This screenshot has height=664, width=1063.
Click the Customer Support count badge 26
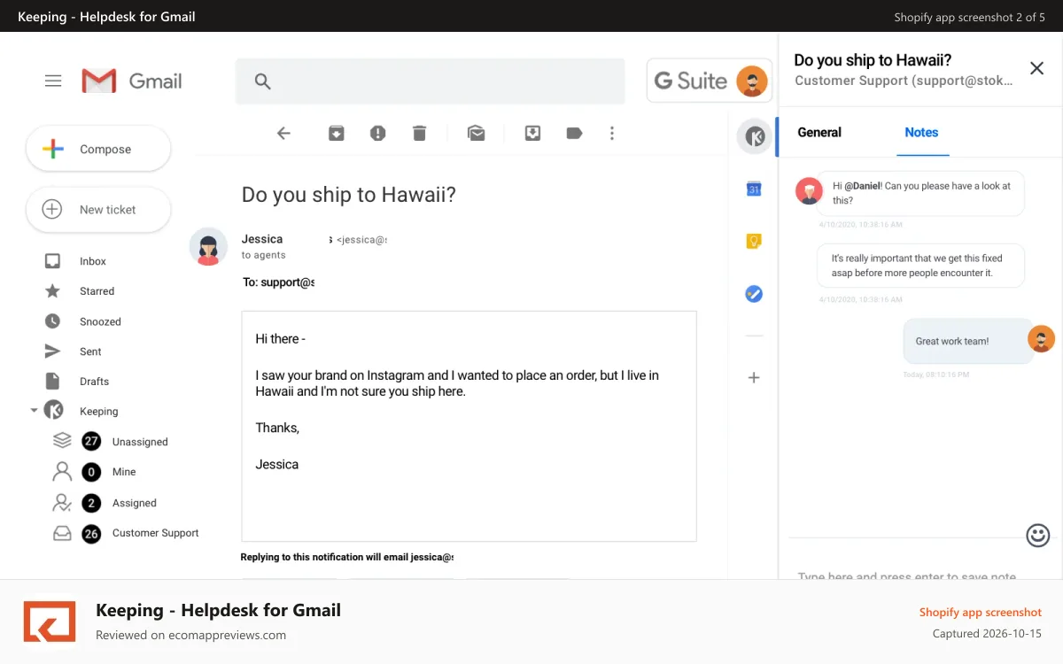(x=91, y=534)
